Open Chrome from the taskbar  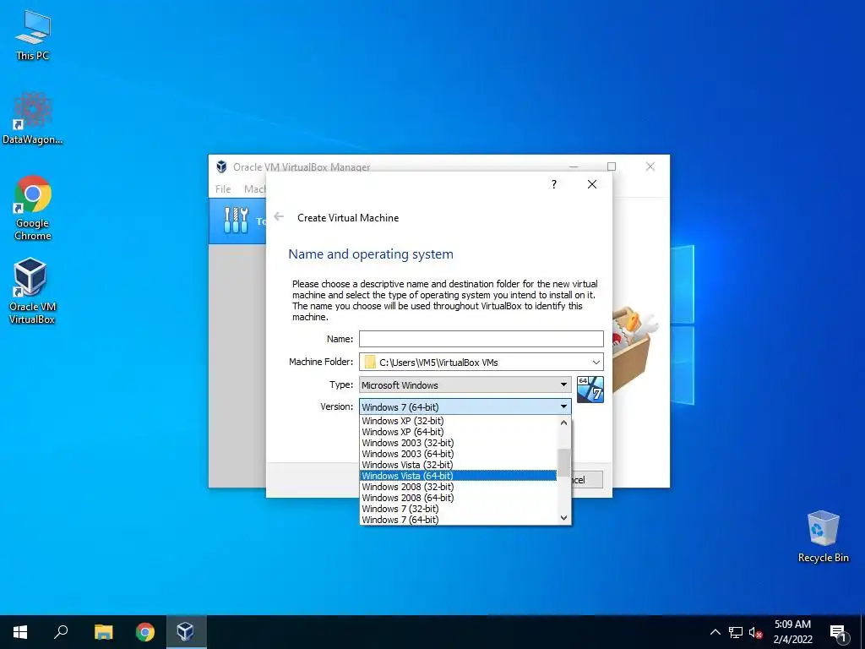click(x=145, y=632)
